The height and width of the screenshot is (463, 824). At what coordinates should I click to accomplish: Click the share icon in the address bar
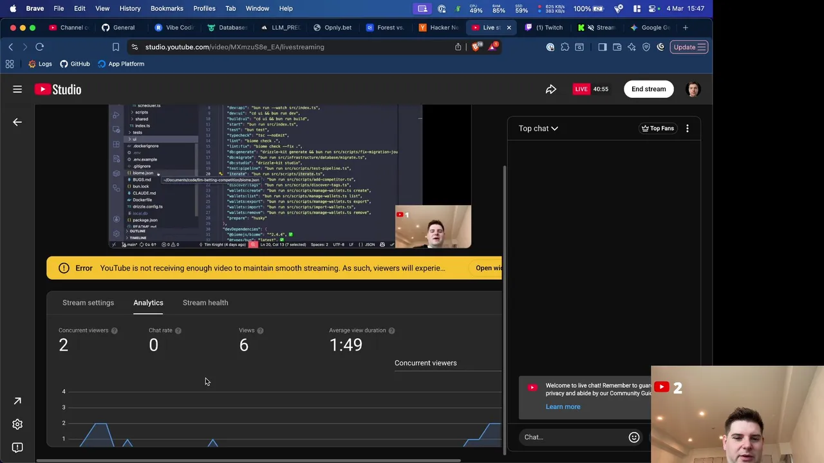point(458,47)
